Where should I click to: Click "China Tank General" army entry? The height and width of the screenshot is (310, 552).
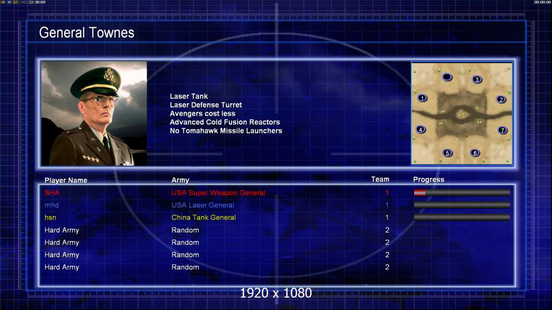pyautogui.click(x=204, y=218)
